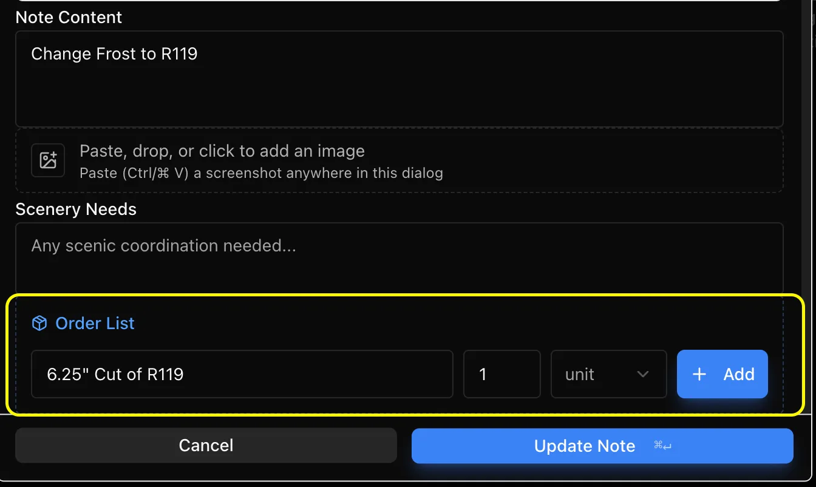The image size is (816, 487).
Task: Open the unit dropdown chevron arrow
Action: pos(643,374)
